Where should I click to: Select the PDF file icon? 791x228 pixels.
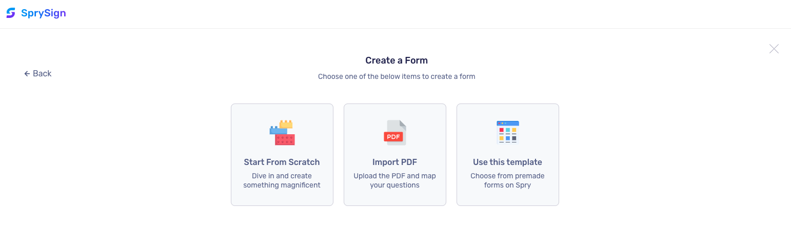coord(395,133)
